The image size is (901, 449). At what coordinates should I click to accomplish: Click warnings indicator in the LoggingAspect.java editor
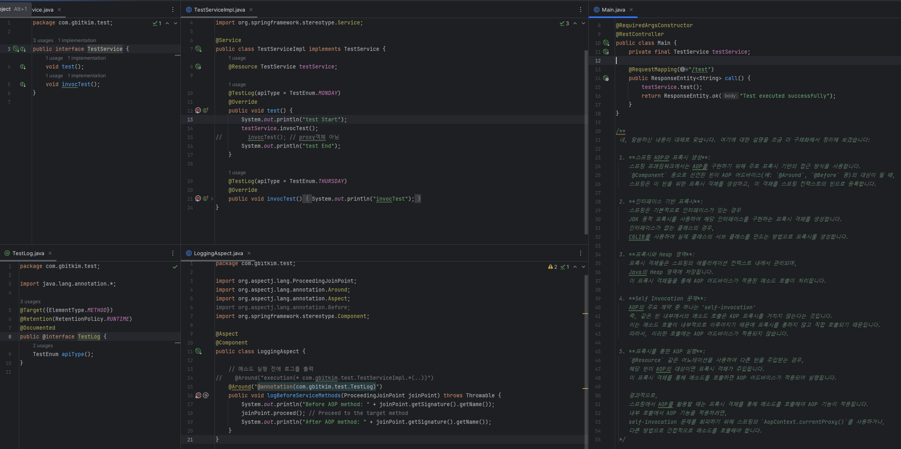553,267
